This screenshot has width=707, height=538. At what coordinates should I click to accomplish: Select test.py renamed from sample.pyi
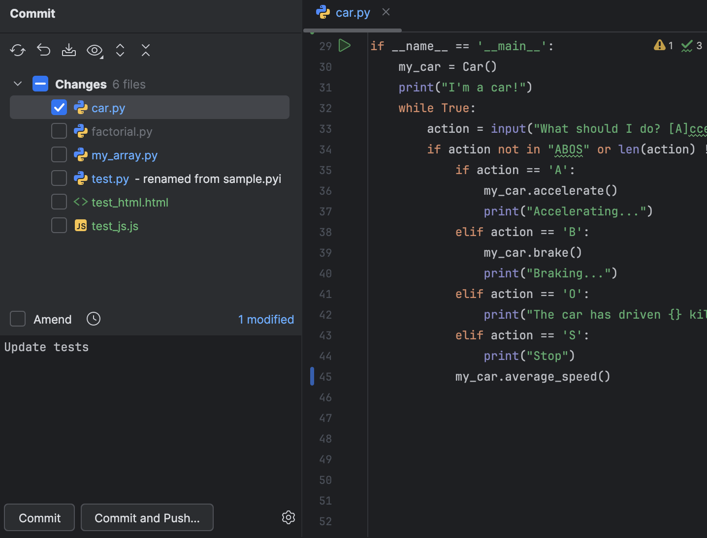110,179
